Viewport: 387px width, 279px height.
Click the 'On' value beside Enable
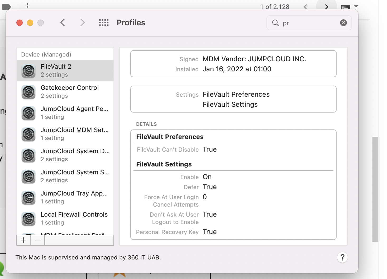coord(207,177)
